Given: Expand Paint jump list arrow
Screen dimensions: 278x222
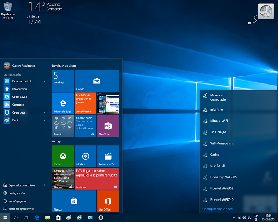Looking at the screenshot, I should point(44,120).
